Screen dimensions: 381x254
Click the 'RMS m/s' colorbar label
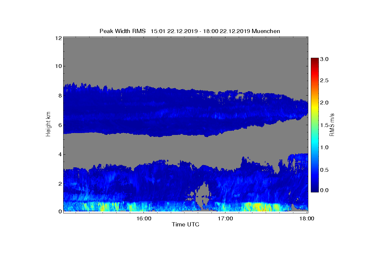click(x=332, y=124)
